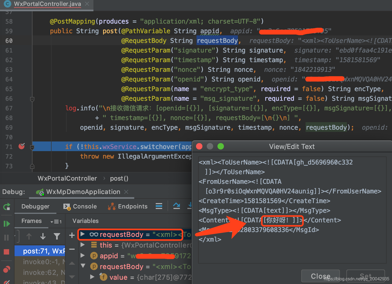392x284 pixels.
Task: Click the MsgType line in View/Edit Text
Action: 264,211
